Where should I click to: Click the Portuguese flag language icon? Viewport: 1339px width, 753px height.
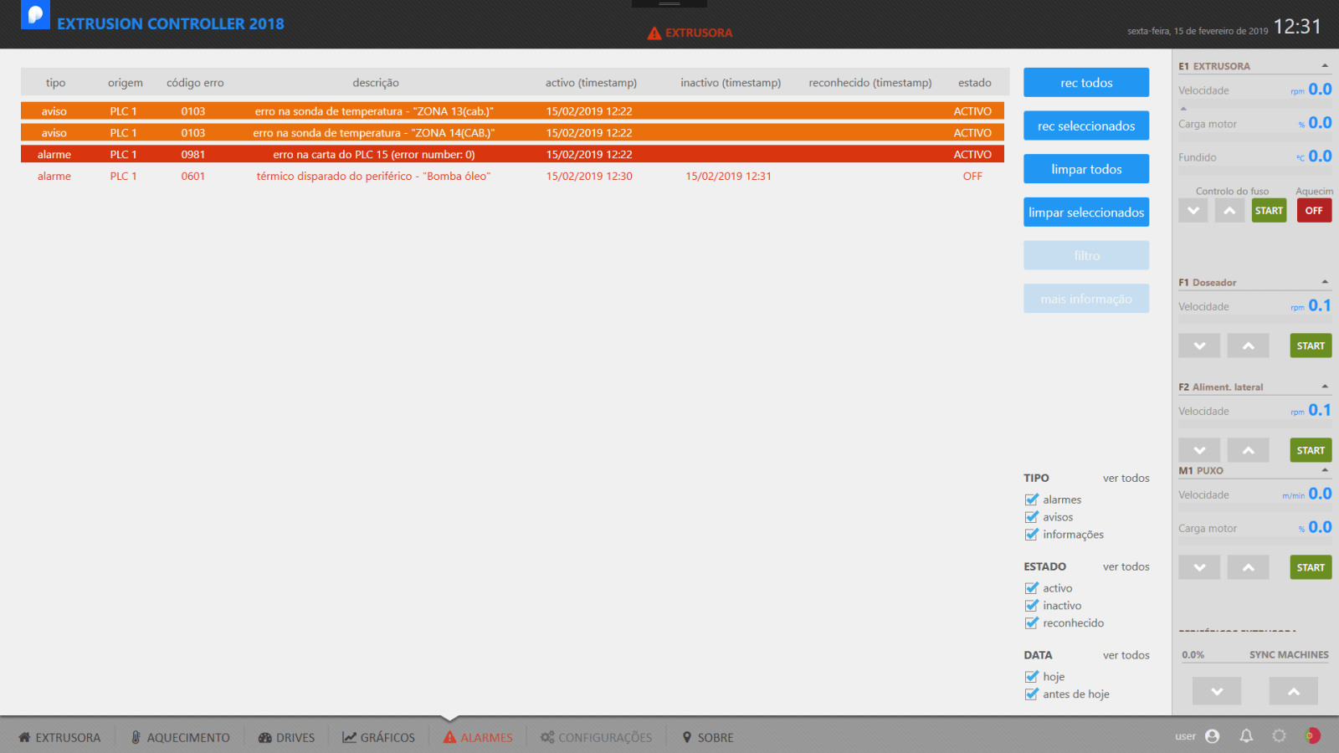1312,736
